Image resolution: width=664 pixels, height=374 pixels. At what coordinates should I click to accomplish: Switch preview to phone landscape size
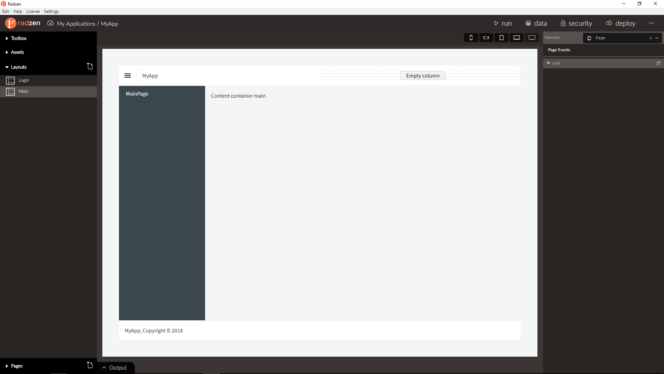(x=486, y=38)
